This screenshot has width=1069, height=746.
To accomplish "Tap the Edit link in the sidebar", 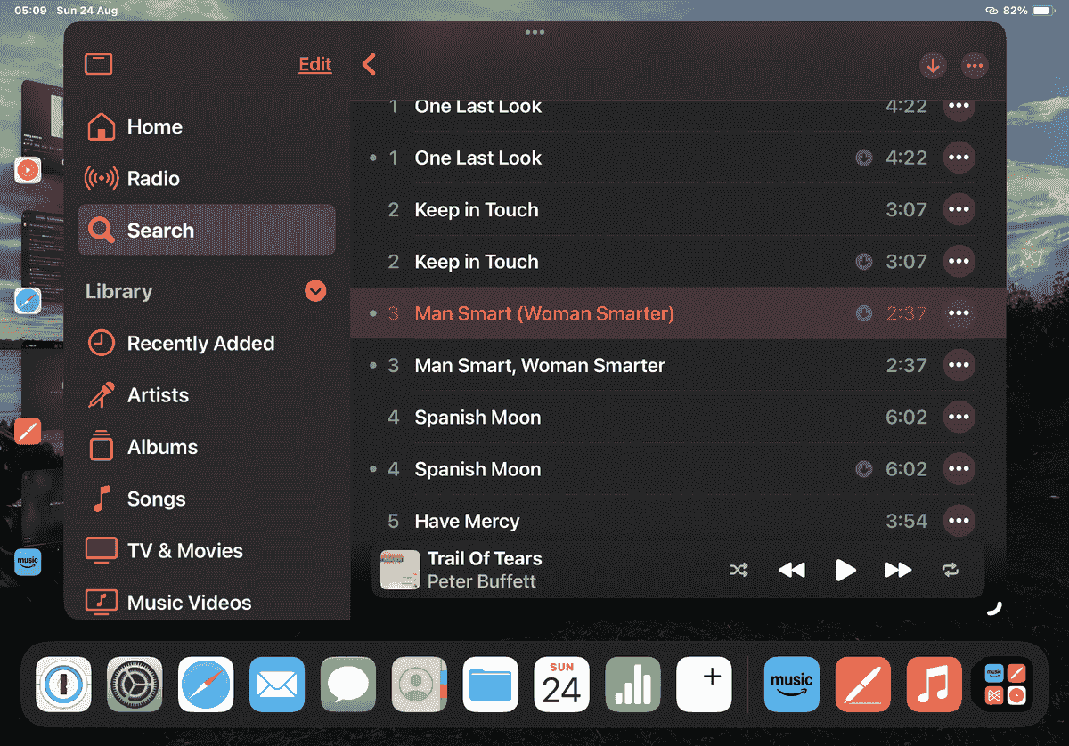I will tap(315, 64).
